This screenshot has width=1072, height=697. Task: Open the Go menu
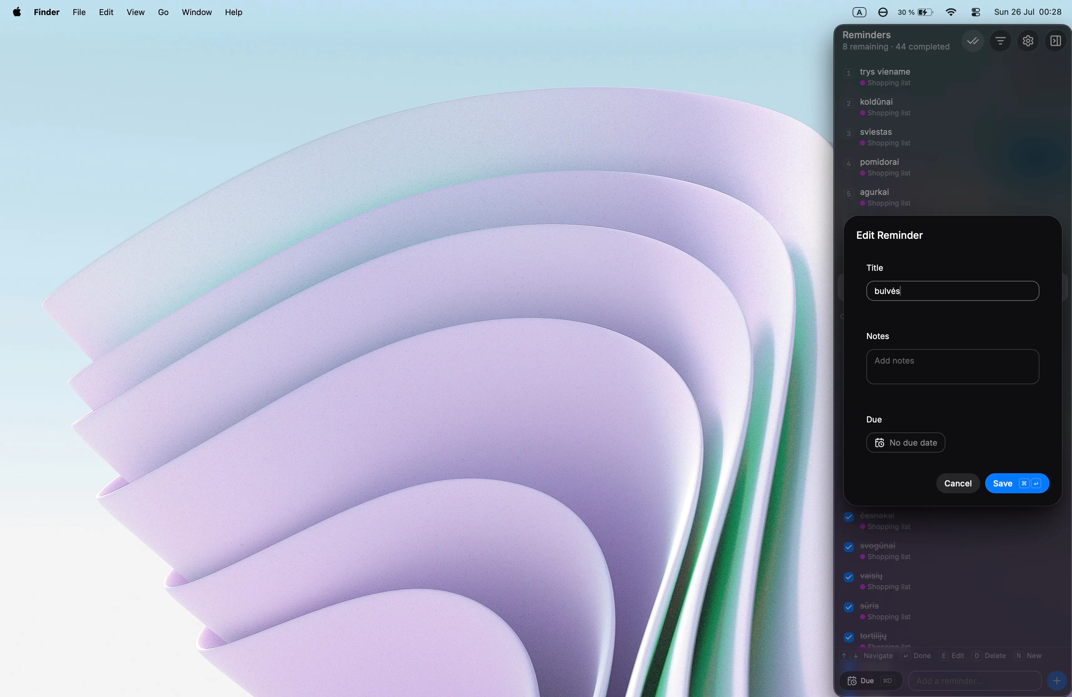coord(163,12)
